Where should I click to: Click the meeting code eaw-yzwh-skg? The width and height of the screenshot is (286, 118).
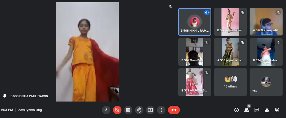tap(30, 110)
